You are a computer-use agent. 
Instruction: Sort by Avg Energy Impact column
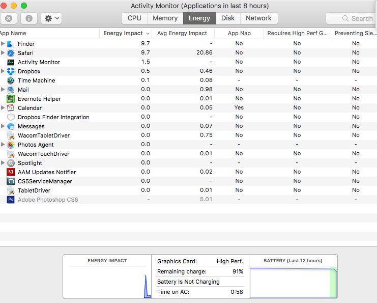pos(183,33)
